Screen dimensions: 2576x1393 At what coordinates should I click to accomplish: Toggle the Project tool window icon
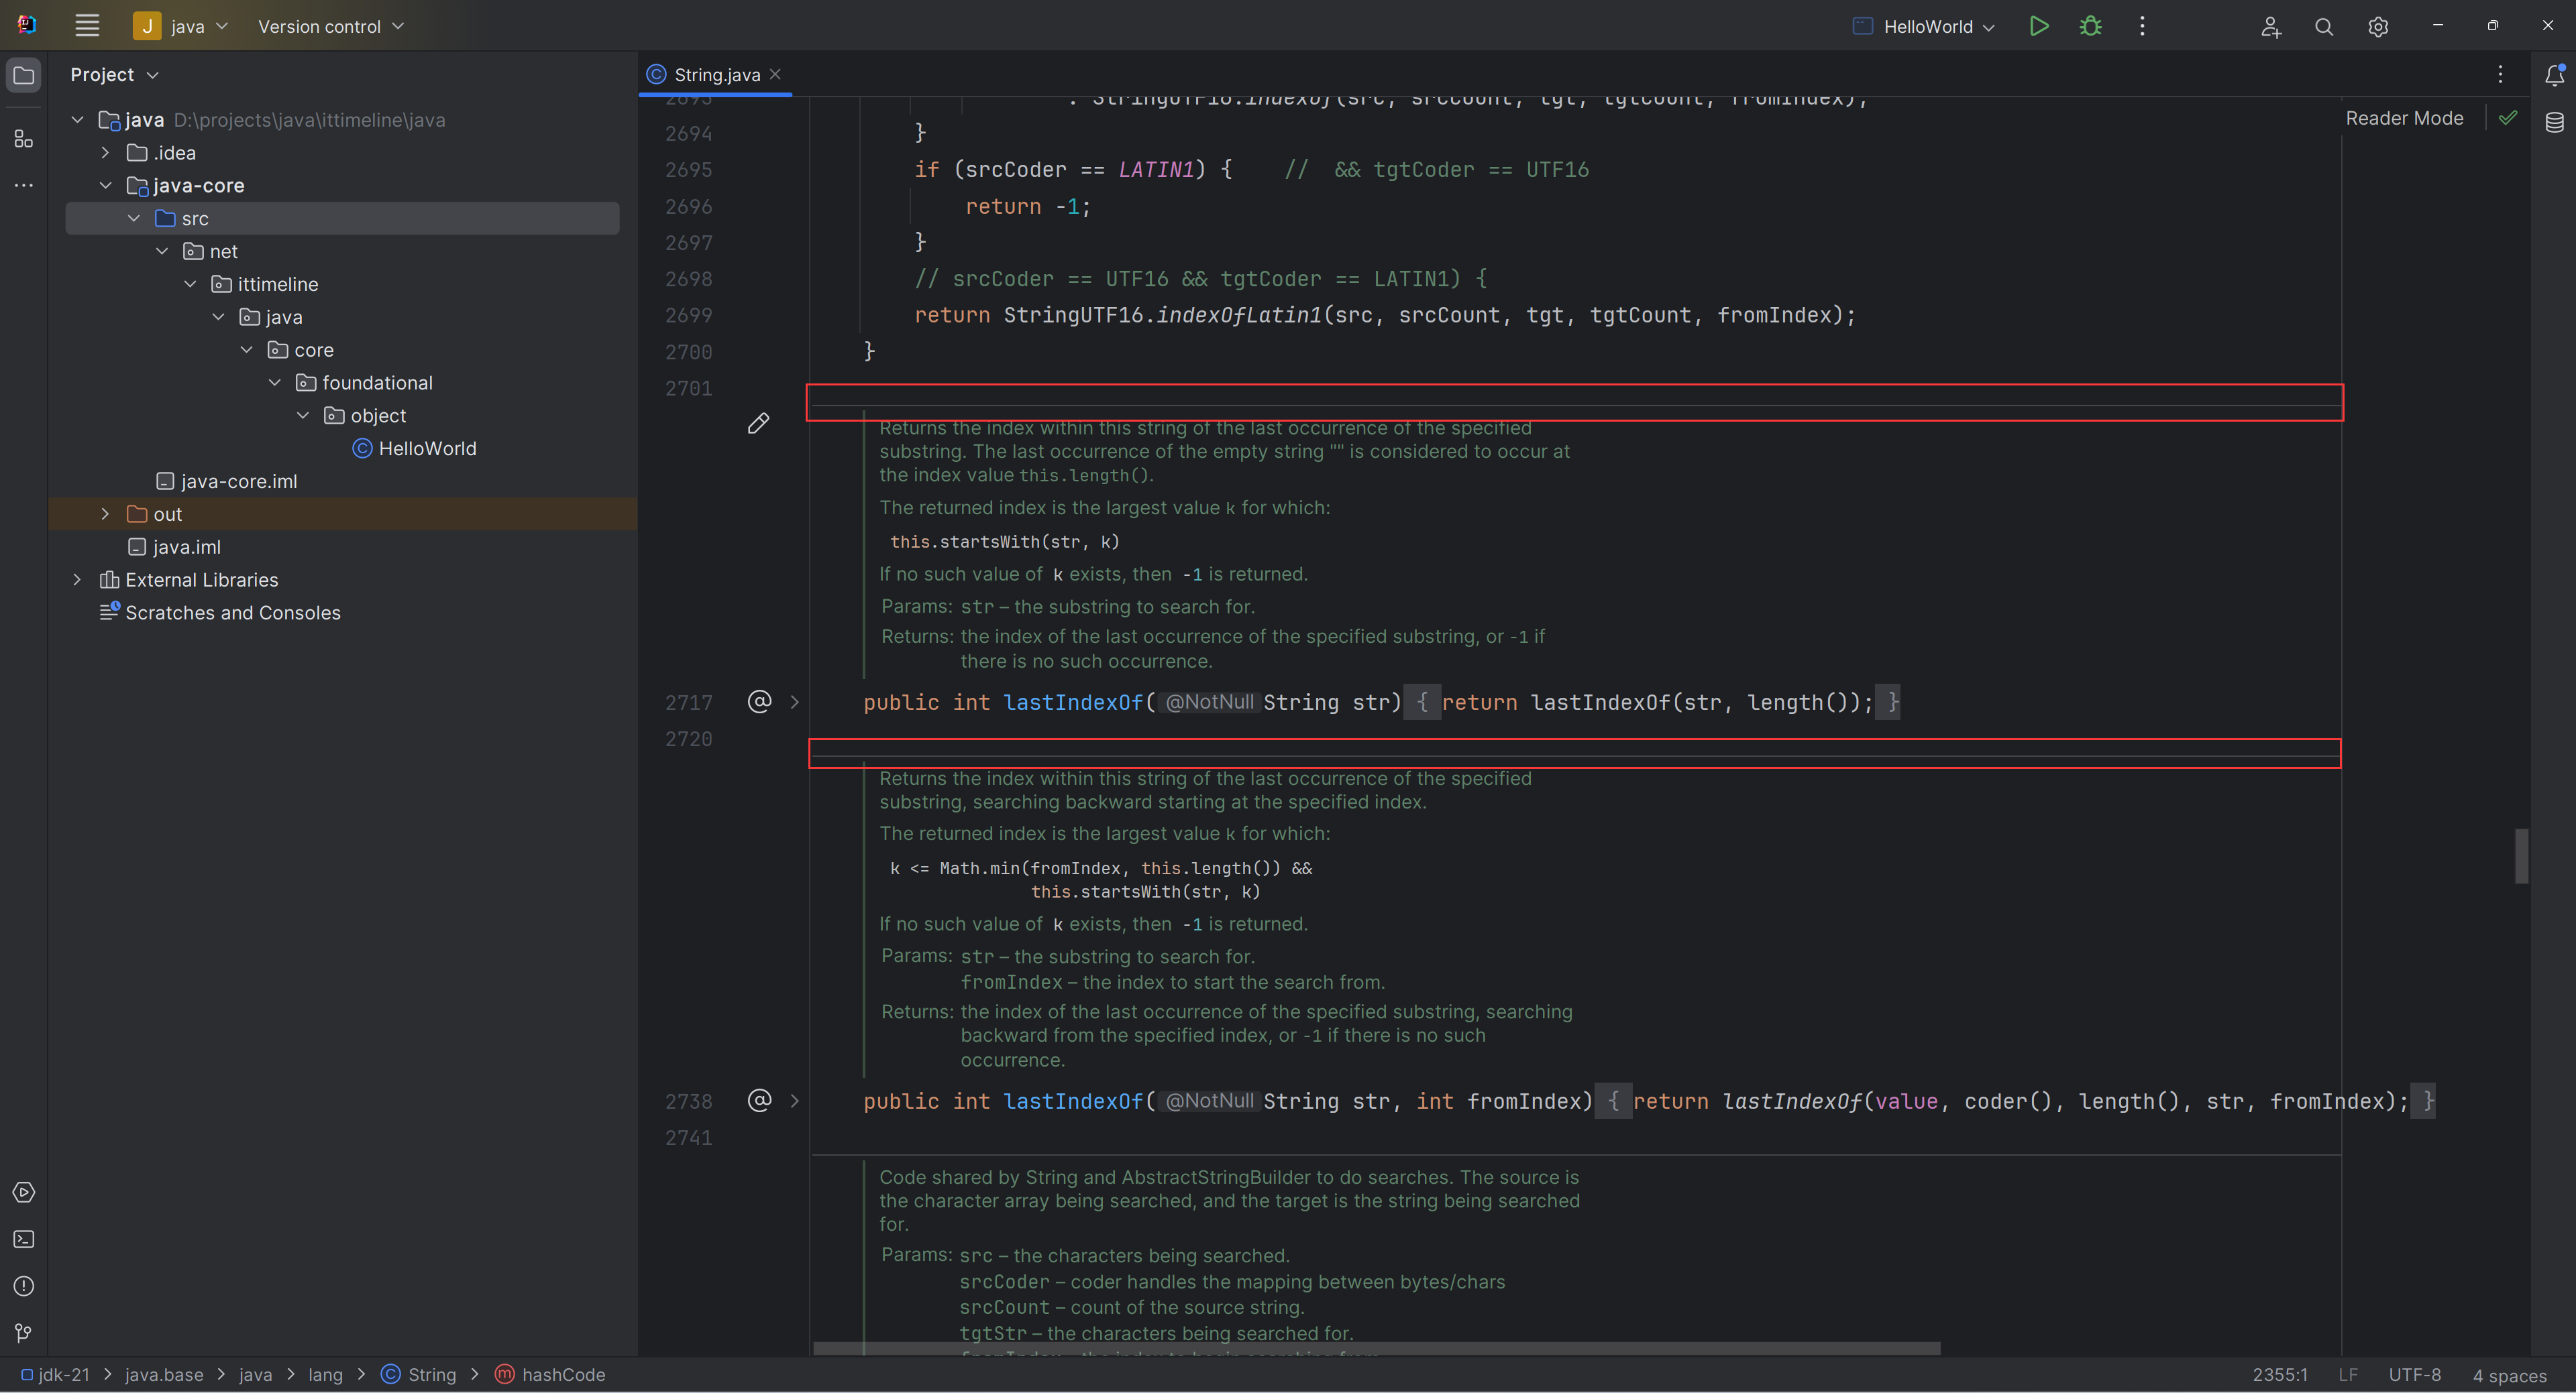point(24,75)
